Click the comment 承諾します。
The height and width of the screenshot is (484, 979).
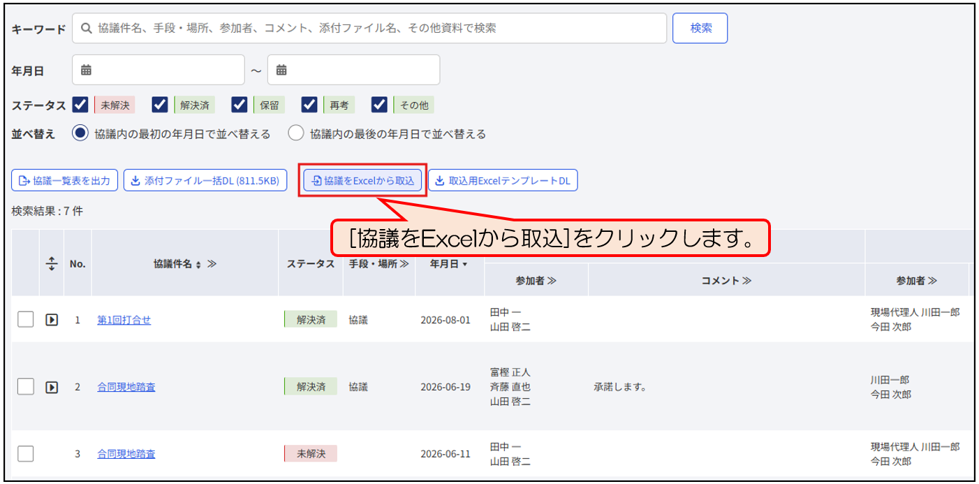coord(620,387)
